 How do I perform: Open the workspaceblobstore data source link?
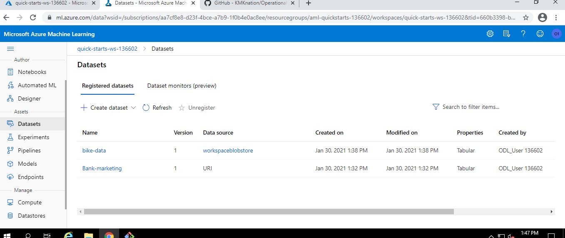[228, 150]
